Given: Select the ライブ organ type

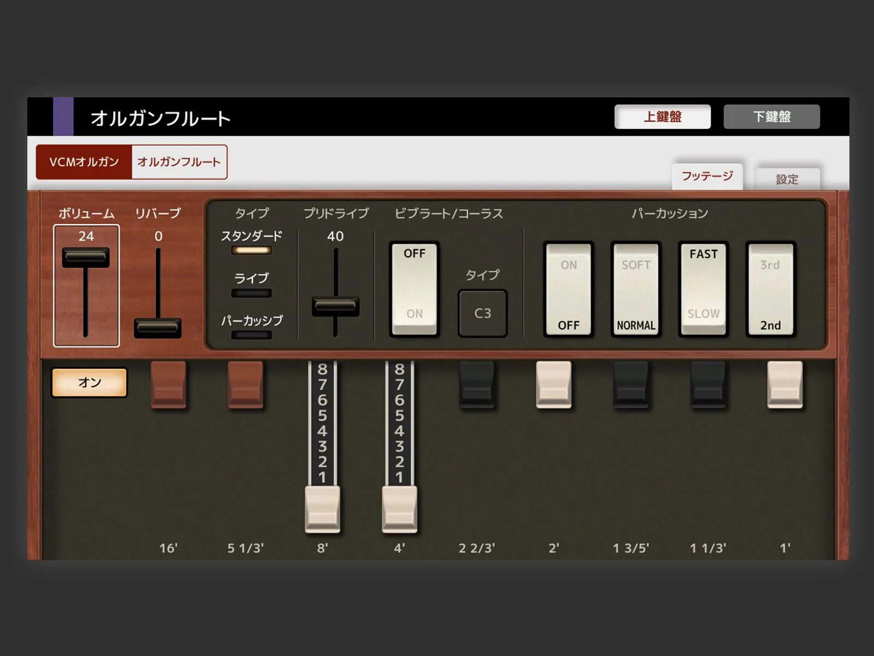Looking at the screenshot, I should (x=251, y=292).
